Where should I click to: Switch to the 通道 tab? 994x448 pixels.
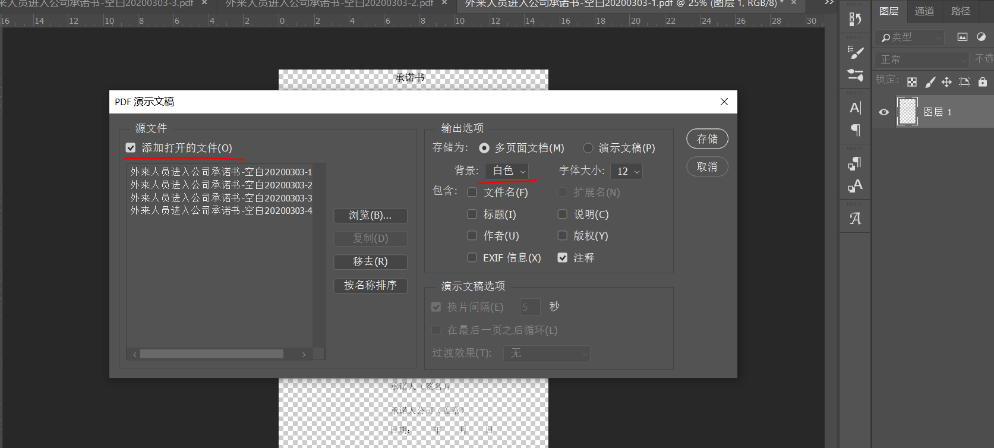point(924,11)
